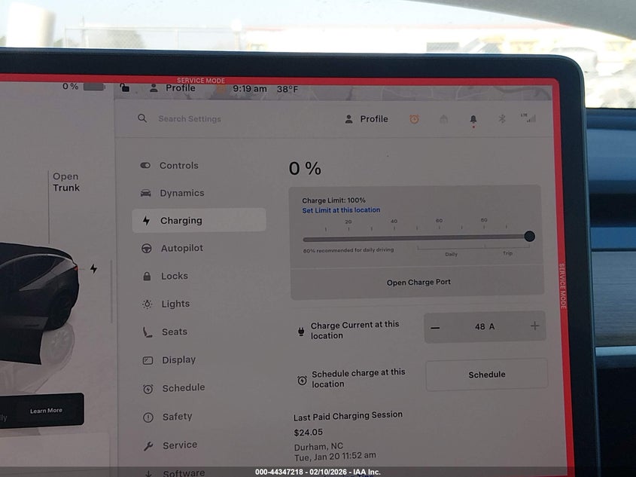This screenshot has height=477, width=636.
Task: Open the Profile menu in the top status bar
Action: [173, 88]
